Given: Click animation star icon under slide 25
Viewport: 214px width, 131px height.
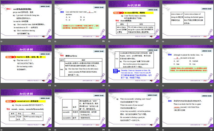Looking at the screenshot, I should click(2, 41).
